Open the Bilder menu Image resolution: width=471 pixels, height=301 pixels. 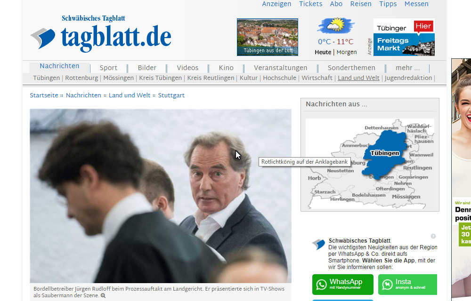(x=147, y=68)
